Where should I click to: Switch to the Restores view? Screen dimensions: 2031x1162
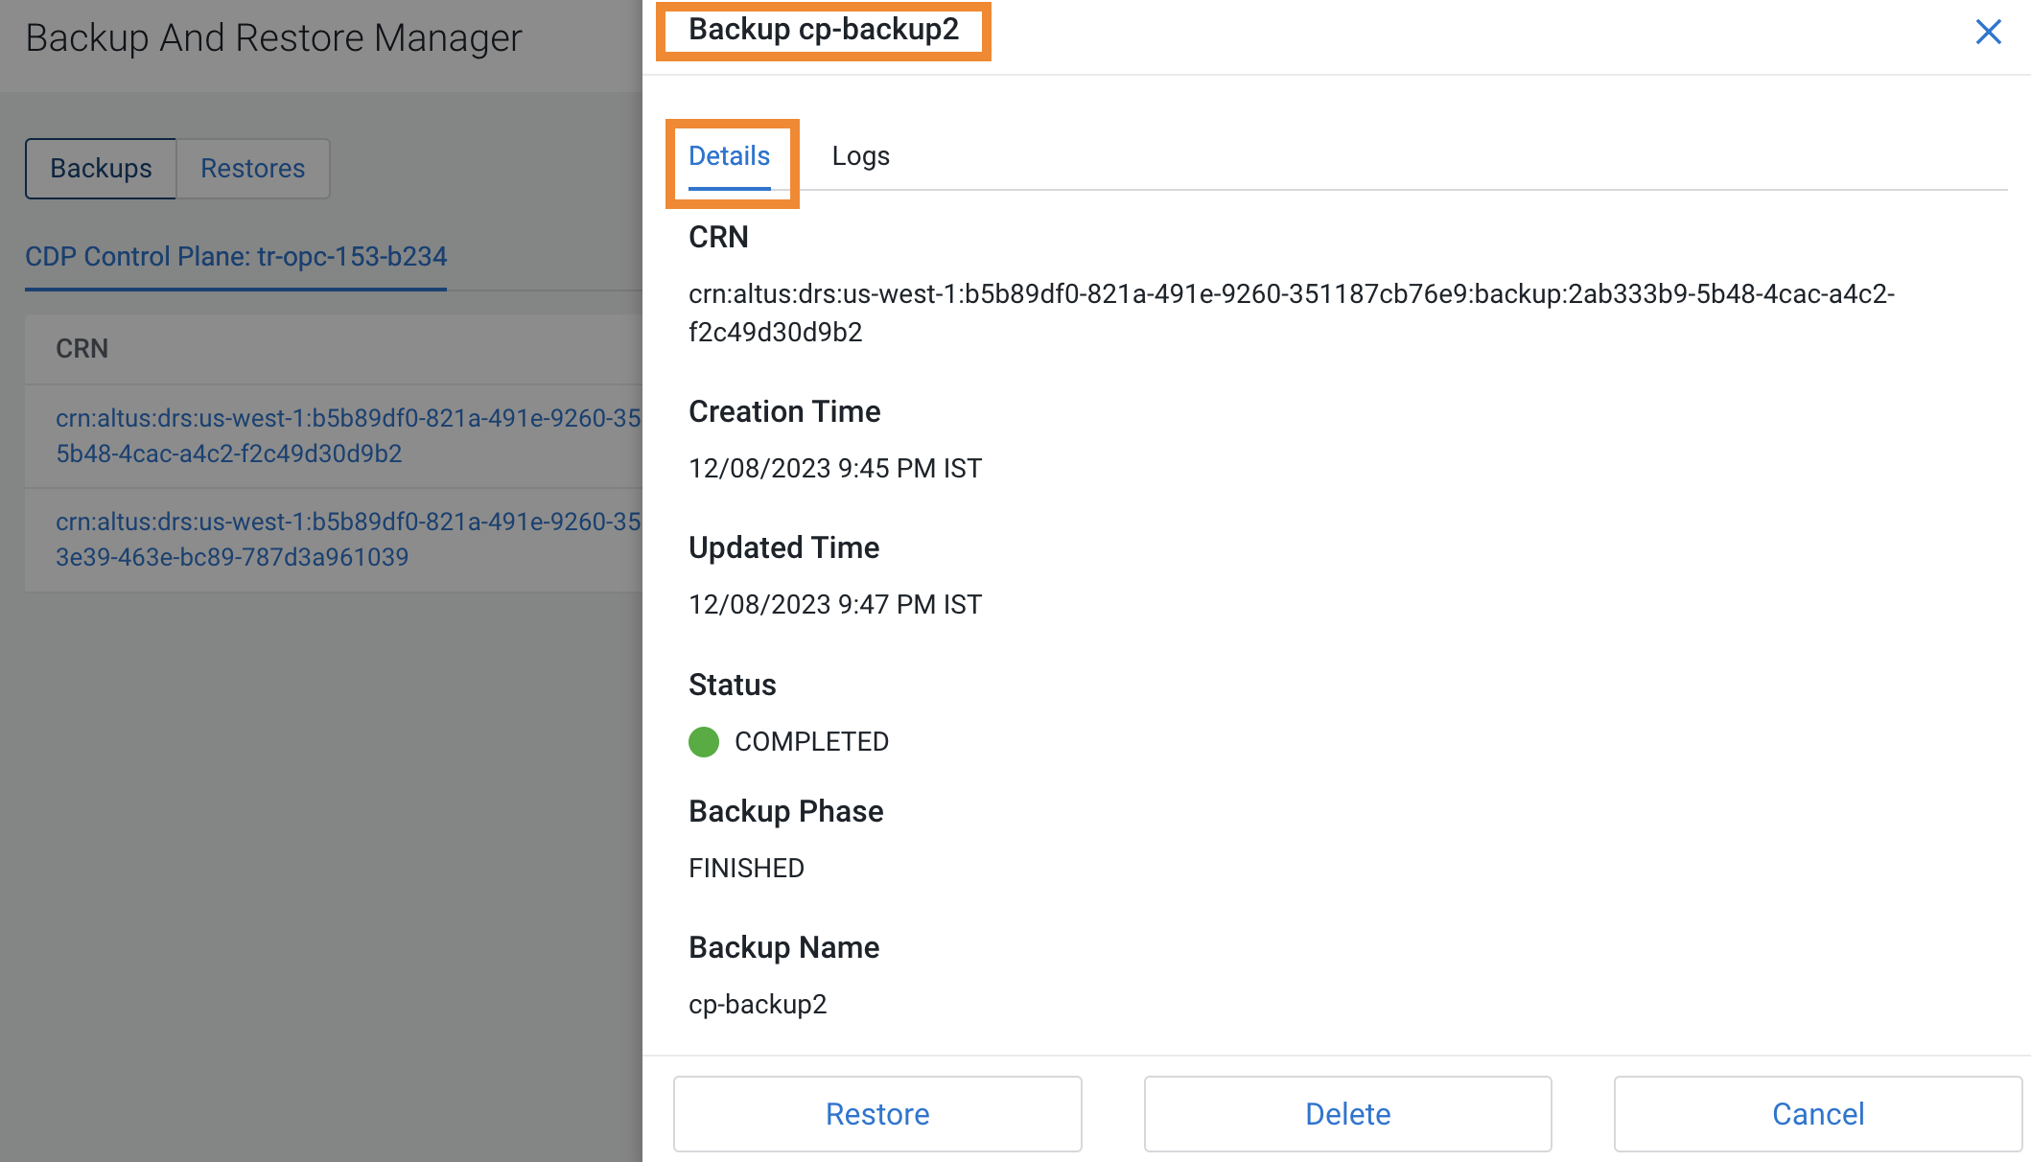(252, 168)
